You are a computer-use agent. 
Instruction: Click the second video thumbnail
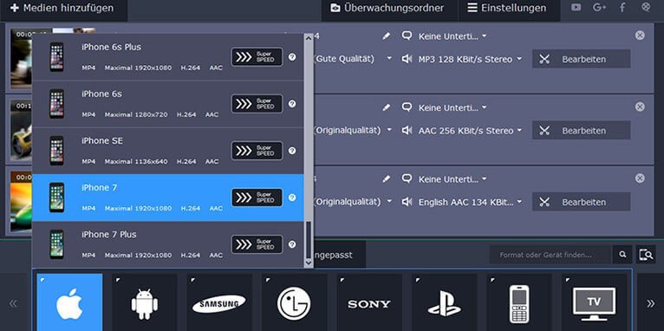pos(21,130)
